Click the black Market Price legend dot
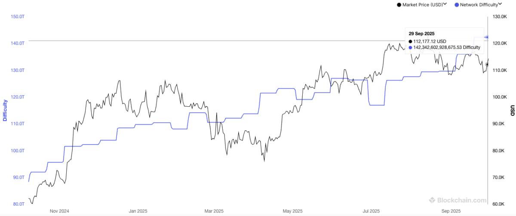Screen dimensions: 516x216 (x=399, y=5)
